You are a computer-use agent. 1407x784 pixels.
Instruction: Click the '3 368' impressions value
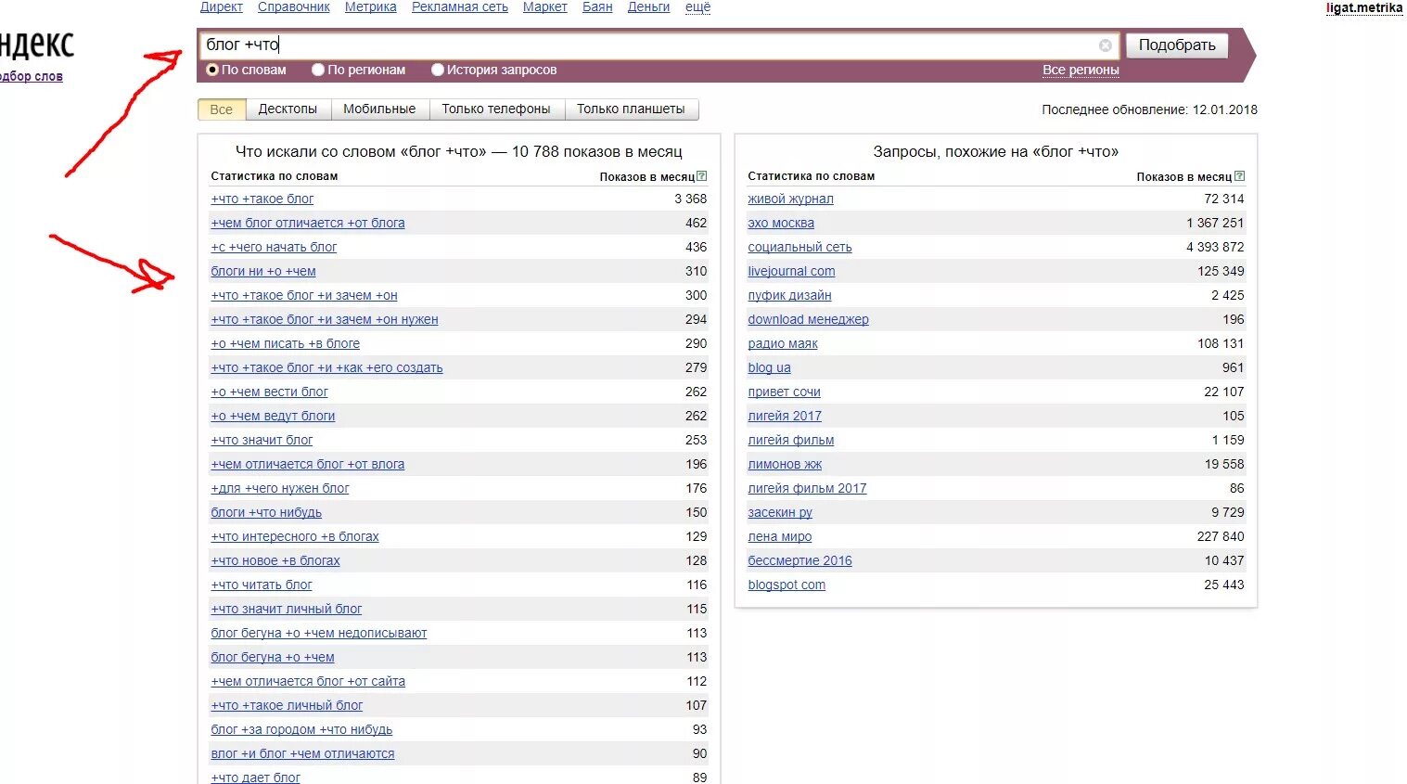click(x=690, y=199)
